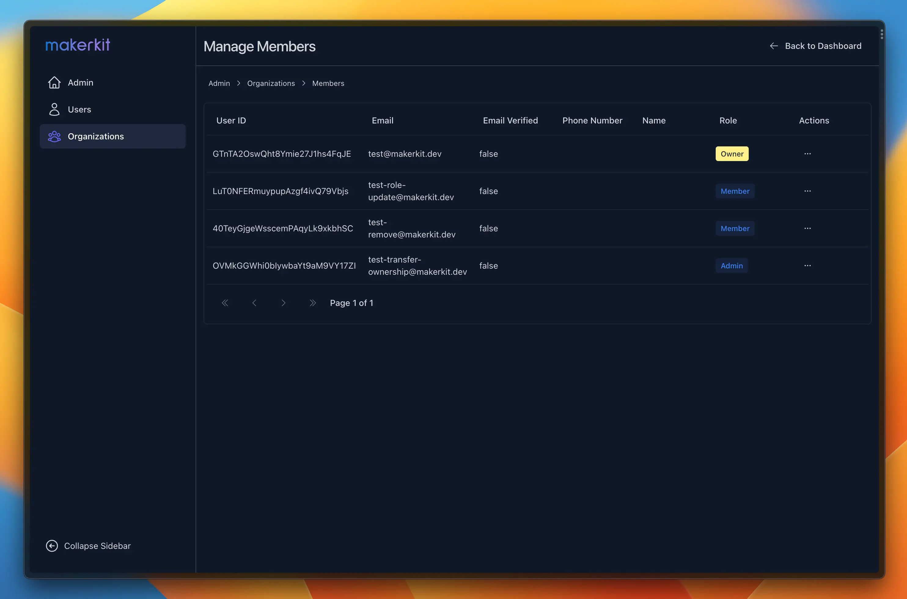Open actions menu for test-remove@makerkit.dev row
907x599 pixels.
pos(807,228)
